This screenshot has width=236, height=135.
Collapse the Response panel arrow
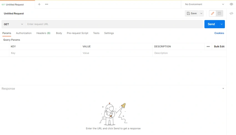point(223,88)
